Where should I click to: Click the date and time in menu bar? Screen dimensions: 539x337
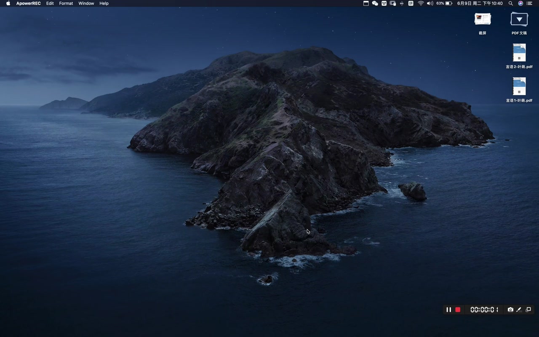[x=480, y=3]
